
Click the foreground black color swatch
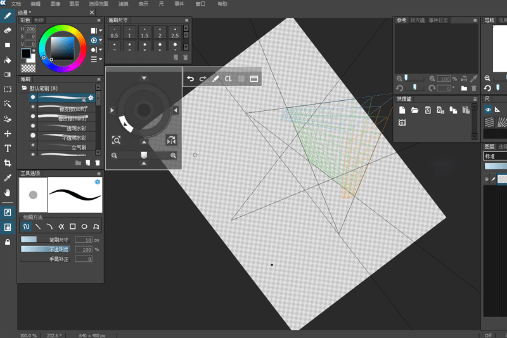point(26,53)
